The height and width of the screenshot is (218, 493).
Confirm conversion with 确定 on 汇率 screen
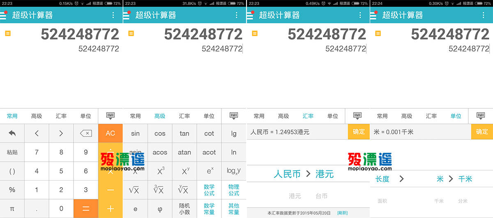pyautogui.click(x=359, y=132)
